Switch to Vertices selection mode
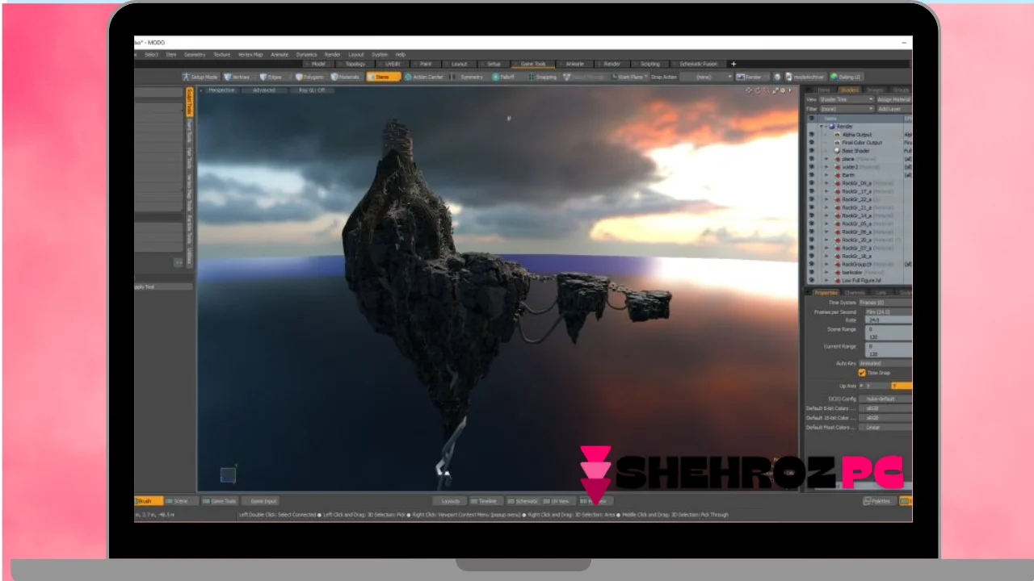The height and width of the screenshot is (581, 1034). click(237, 77)
